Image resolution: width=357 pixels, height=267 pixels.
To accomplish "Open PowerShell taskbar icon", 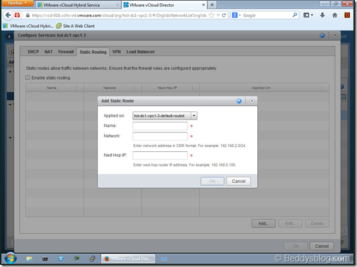I will pos(61,259).
